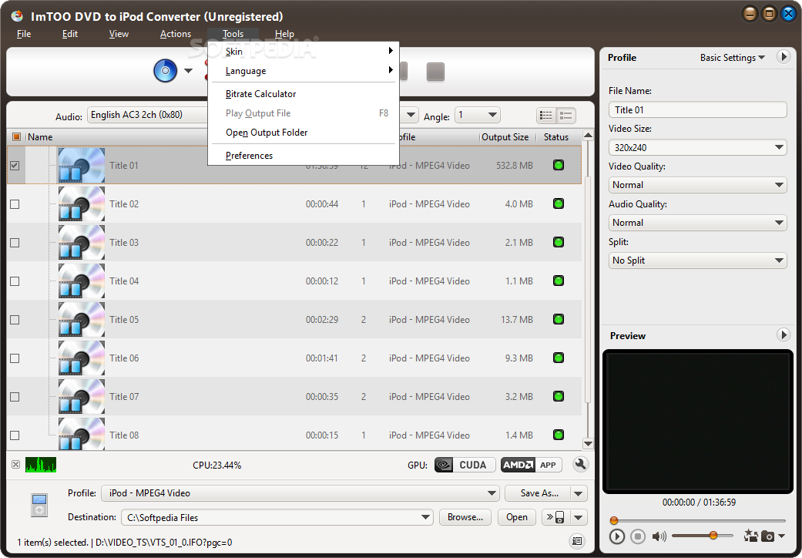The image size is (802, 558).
Task: Open the Audio Quality dropdown
Action: [x=698, y=223]
